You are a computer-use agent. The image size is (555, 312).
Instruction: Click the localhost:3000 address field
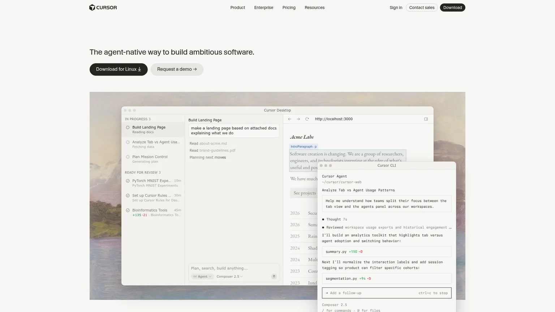tap(334, 119)
